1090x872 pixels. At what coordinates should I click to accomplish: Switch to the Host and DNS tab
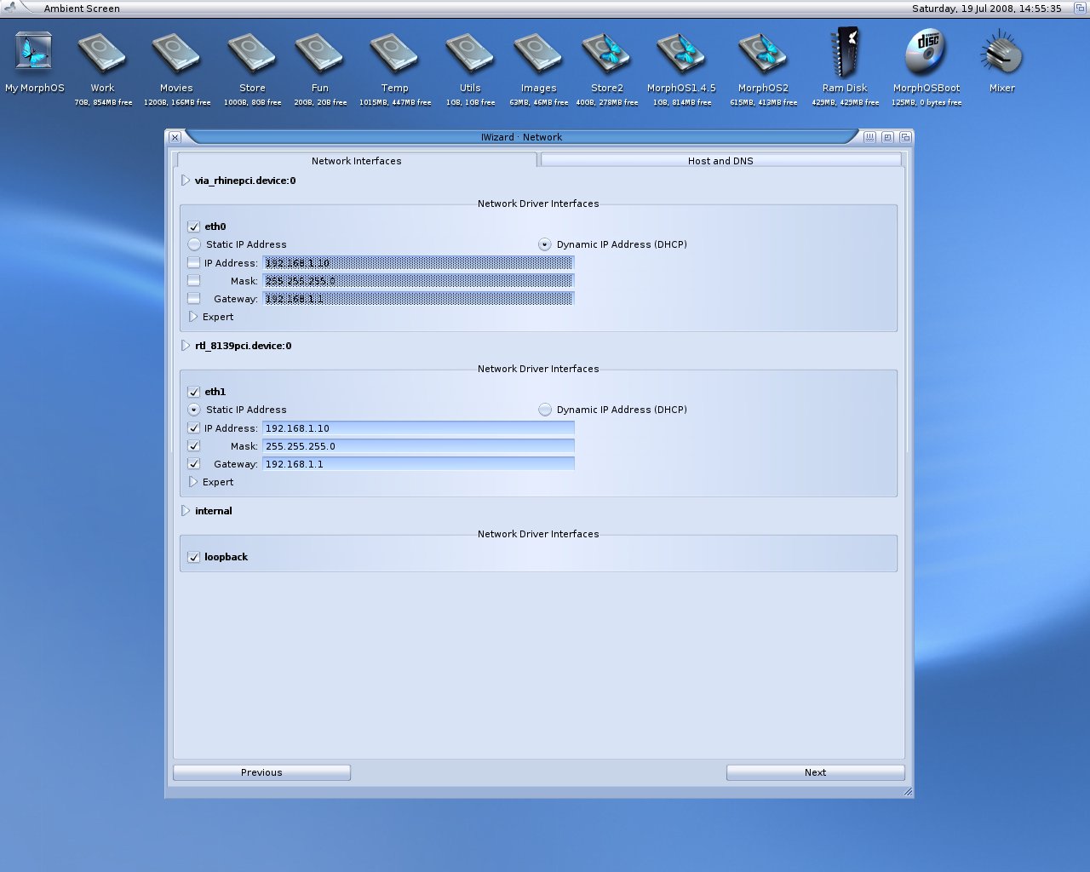(x=720, y=160)
